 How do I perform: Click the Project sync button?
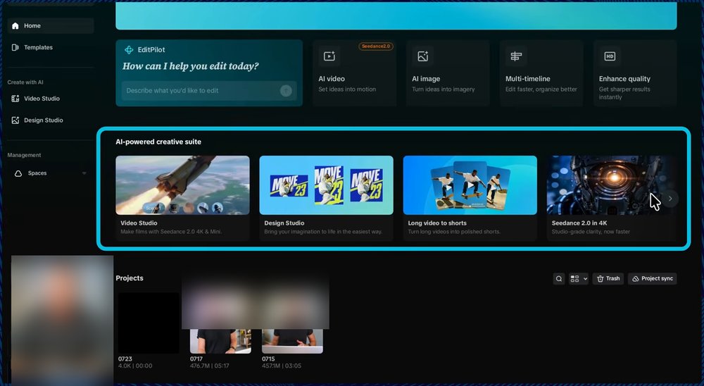point(653,279)
